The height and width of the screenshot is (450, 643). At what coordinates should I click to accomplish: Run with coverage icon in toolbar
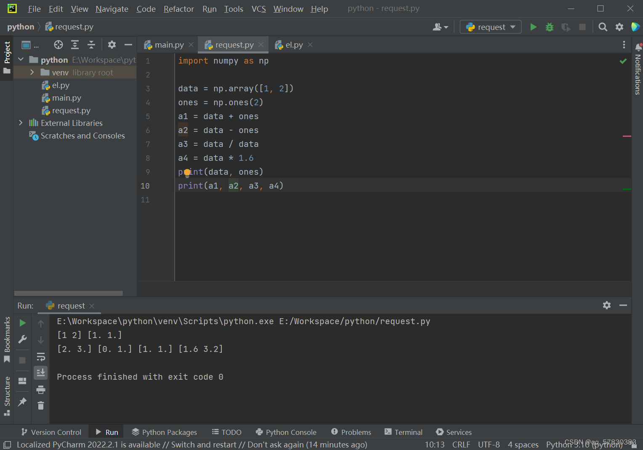click(566, 27)
